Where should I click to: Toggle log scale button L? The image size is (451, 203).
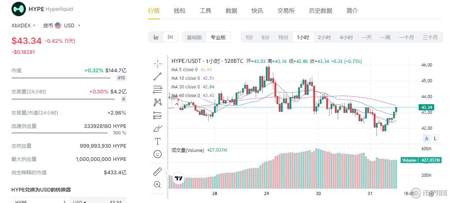pyautogui.click(x=435, y=138)
